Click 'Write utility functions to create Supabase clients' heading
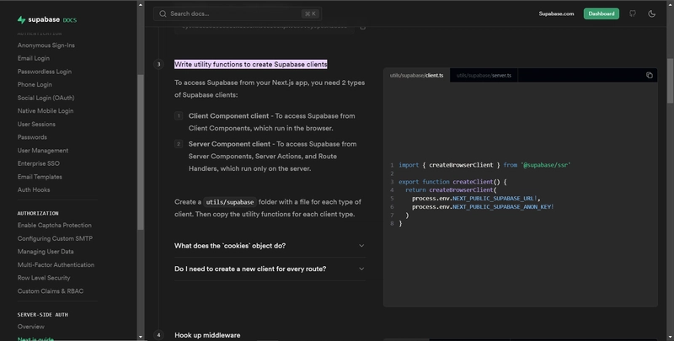The height and width of the screenshot is (341, 674). [x=250, y=65]
